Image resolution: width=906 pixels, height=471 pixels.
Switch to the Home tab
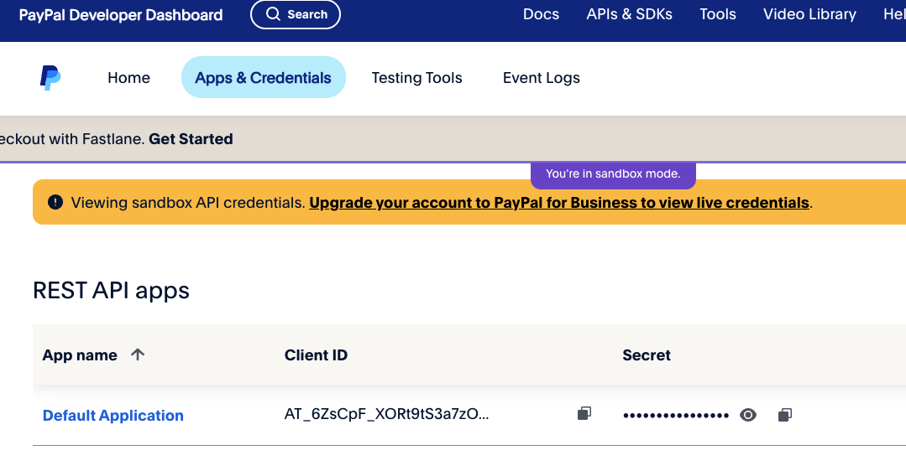[128, 77]
